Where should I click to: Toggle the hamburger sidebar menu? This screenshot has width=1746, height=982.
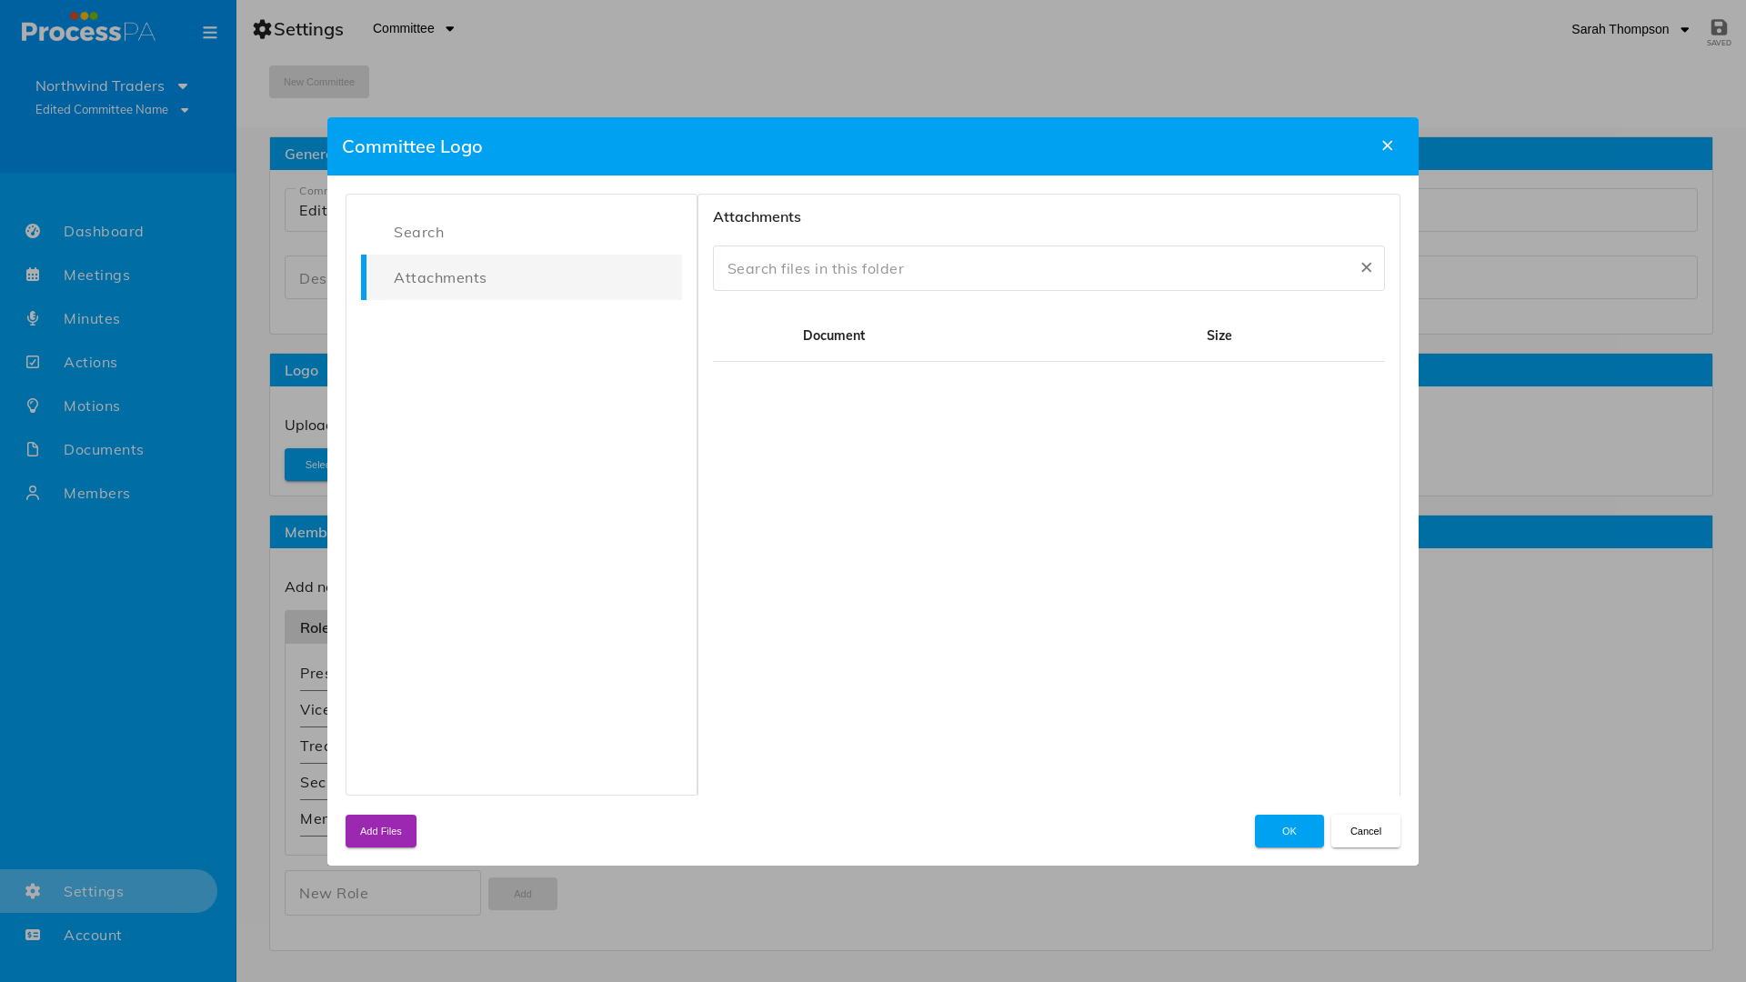pos(210,33)
